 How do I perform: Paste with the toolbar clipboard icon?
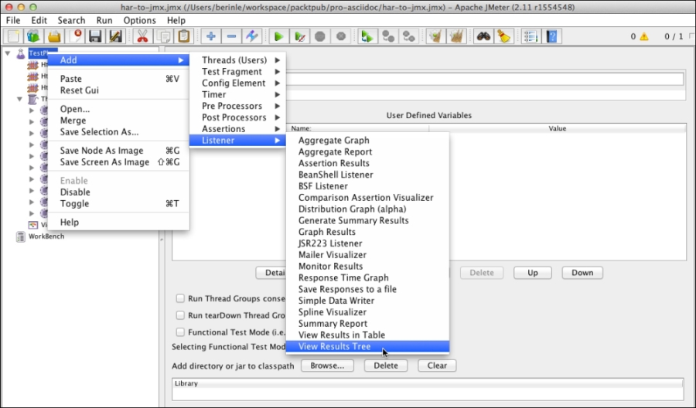(184, 36)
